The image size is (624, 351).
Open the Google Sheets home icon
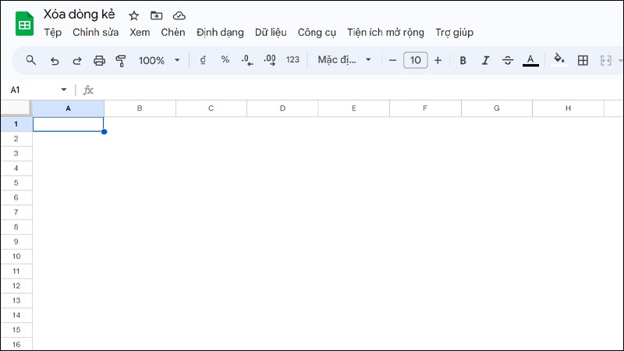tap(24, 24)
